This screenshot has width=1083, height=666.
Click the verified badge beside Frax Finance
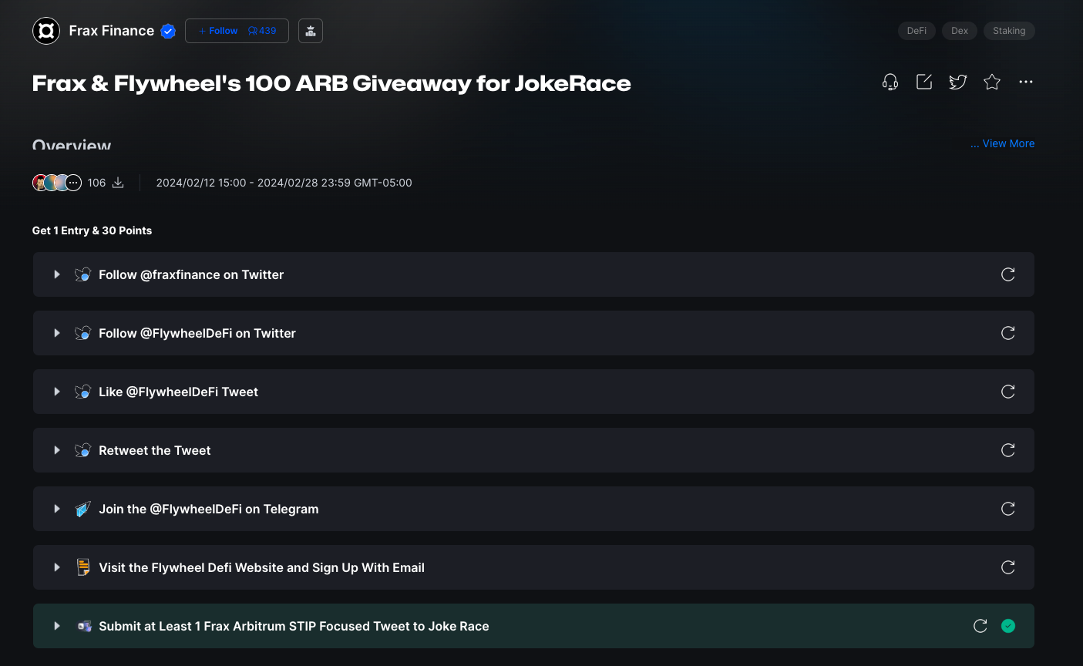pyautogui.click(x=168, y=32)
